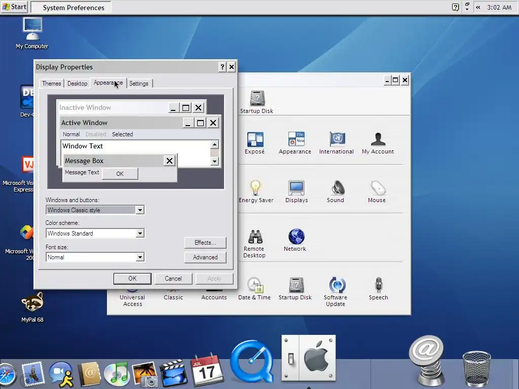The height and width of the screenshot is (389, 519).
Task: Click preview scrollbar up arrow
Action: point(214,144)
